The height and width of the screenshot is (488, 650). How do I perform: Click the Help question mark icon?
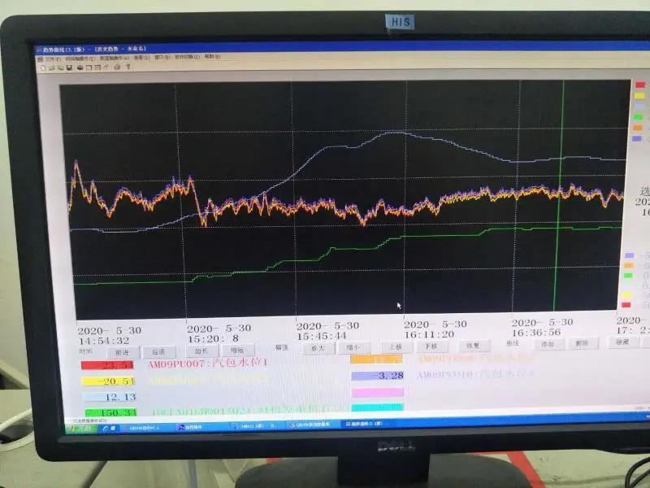128,67
